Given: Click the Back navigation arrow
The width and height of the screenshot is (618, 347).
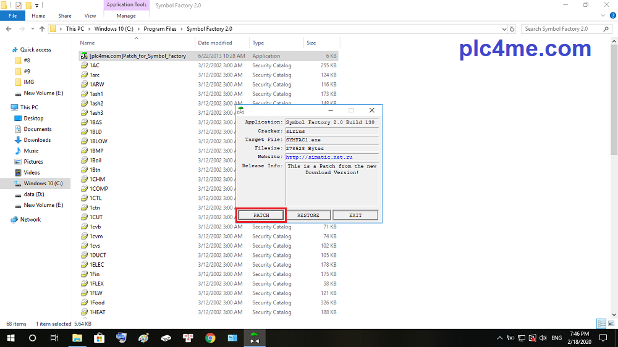Looking at the screenshot, I should point(7,29).
